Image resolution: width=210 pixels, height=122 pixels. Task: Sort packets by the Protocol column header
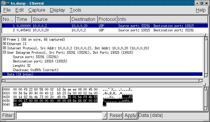(x=107, y=19)
